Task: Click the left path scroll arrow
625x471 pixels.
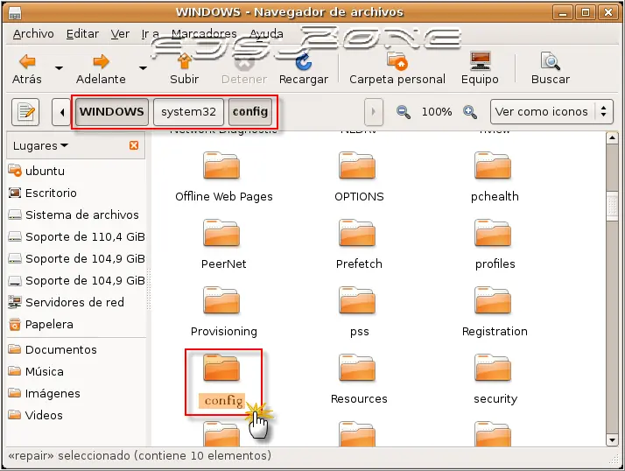Action: click(x=61, y=112)
